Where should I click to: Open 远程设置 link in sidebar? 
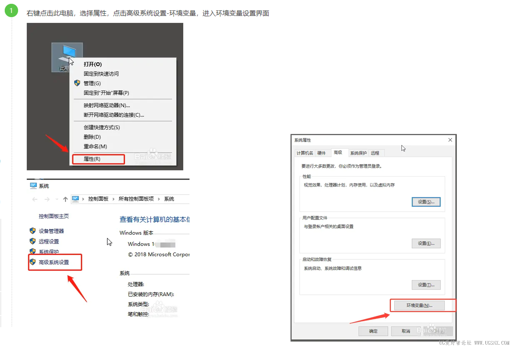click(x=49, y=241)
